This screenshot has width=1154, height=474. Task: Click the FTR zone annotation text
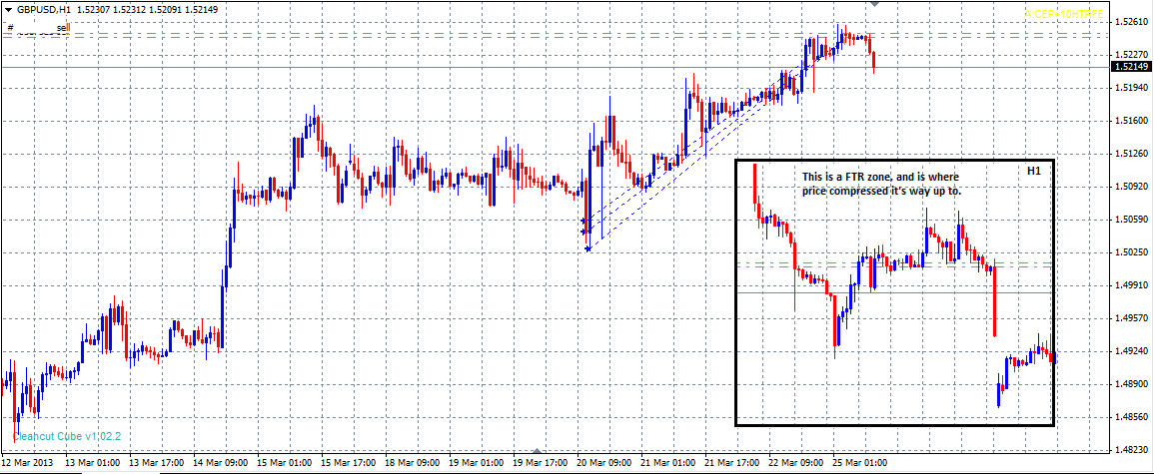tap(881, 184)
